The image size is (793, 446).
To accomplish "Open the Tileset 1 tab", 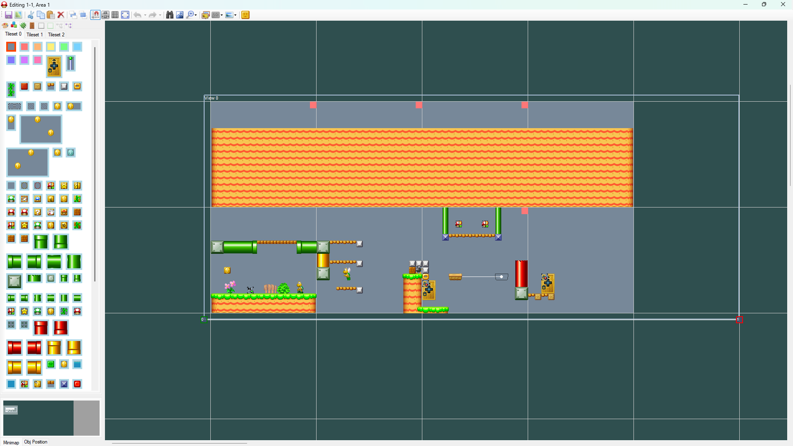I will coord(35,35).
